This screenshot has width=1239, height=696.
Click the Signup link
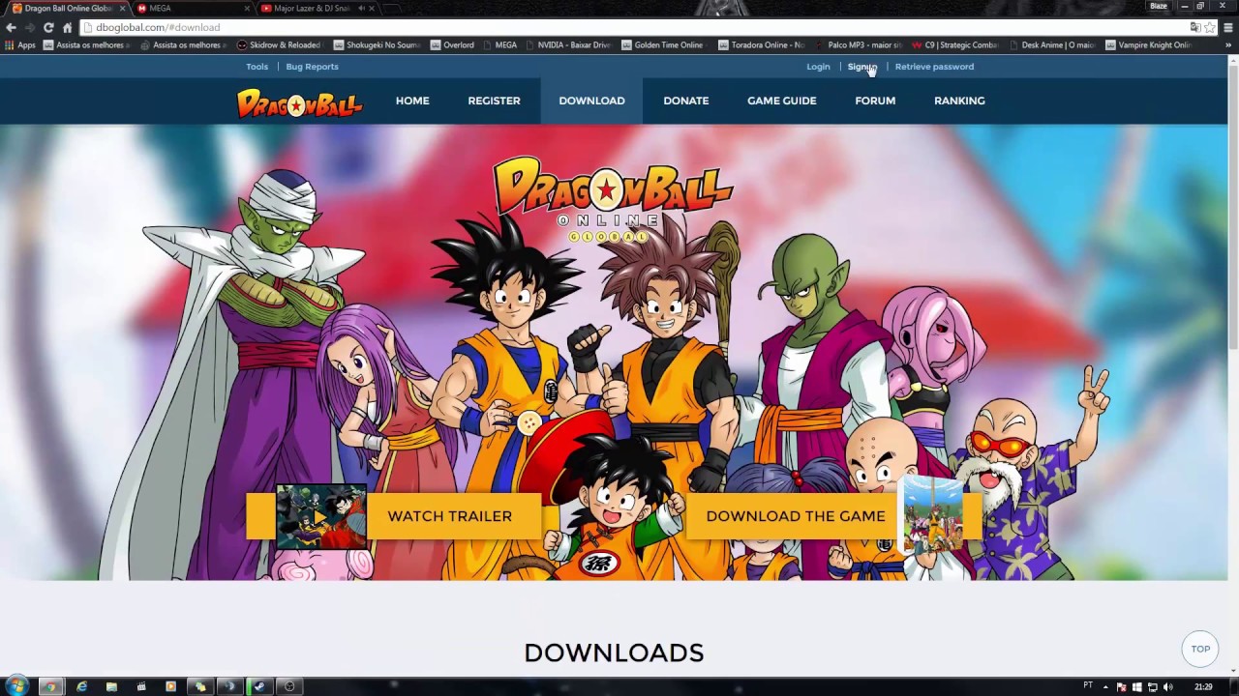pyautogui.click(x=861, y=67)
